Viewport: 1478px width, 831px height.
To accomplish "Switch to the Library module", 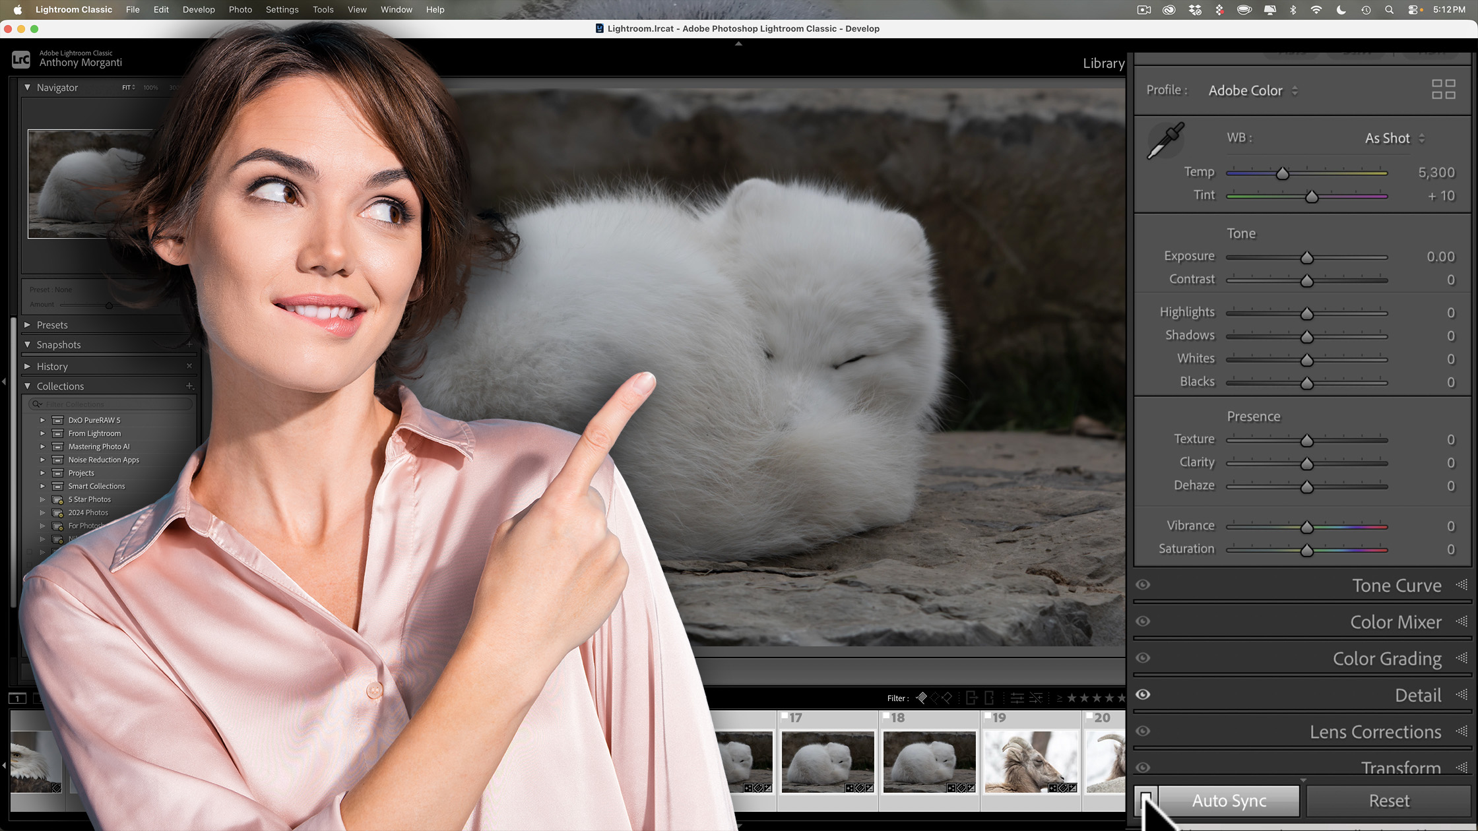I will [x=1103, y=63].
